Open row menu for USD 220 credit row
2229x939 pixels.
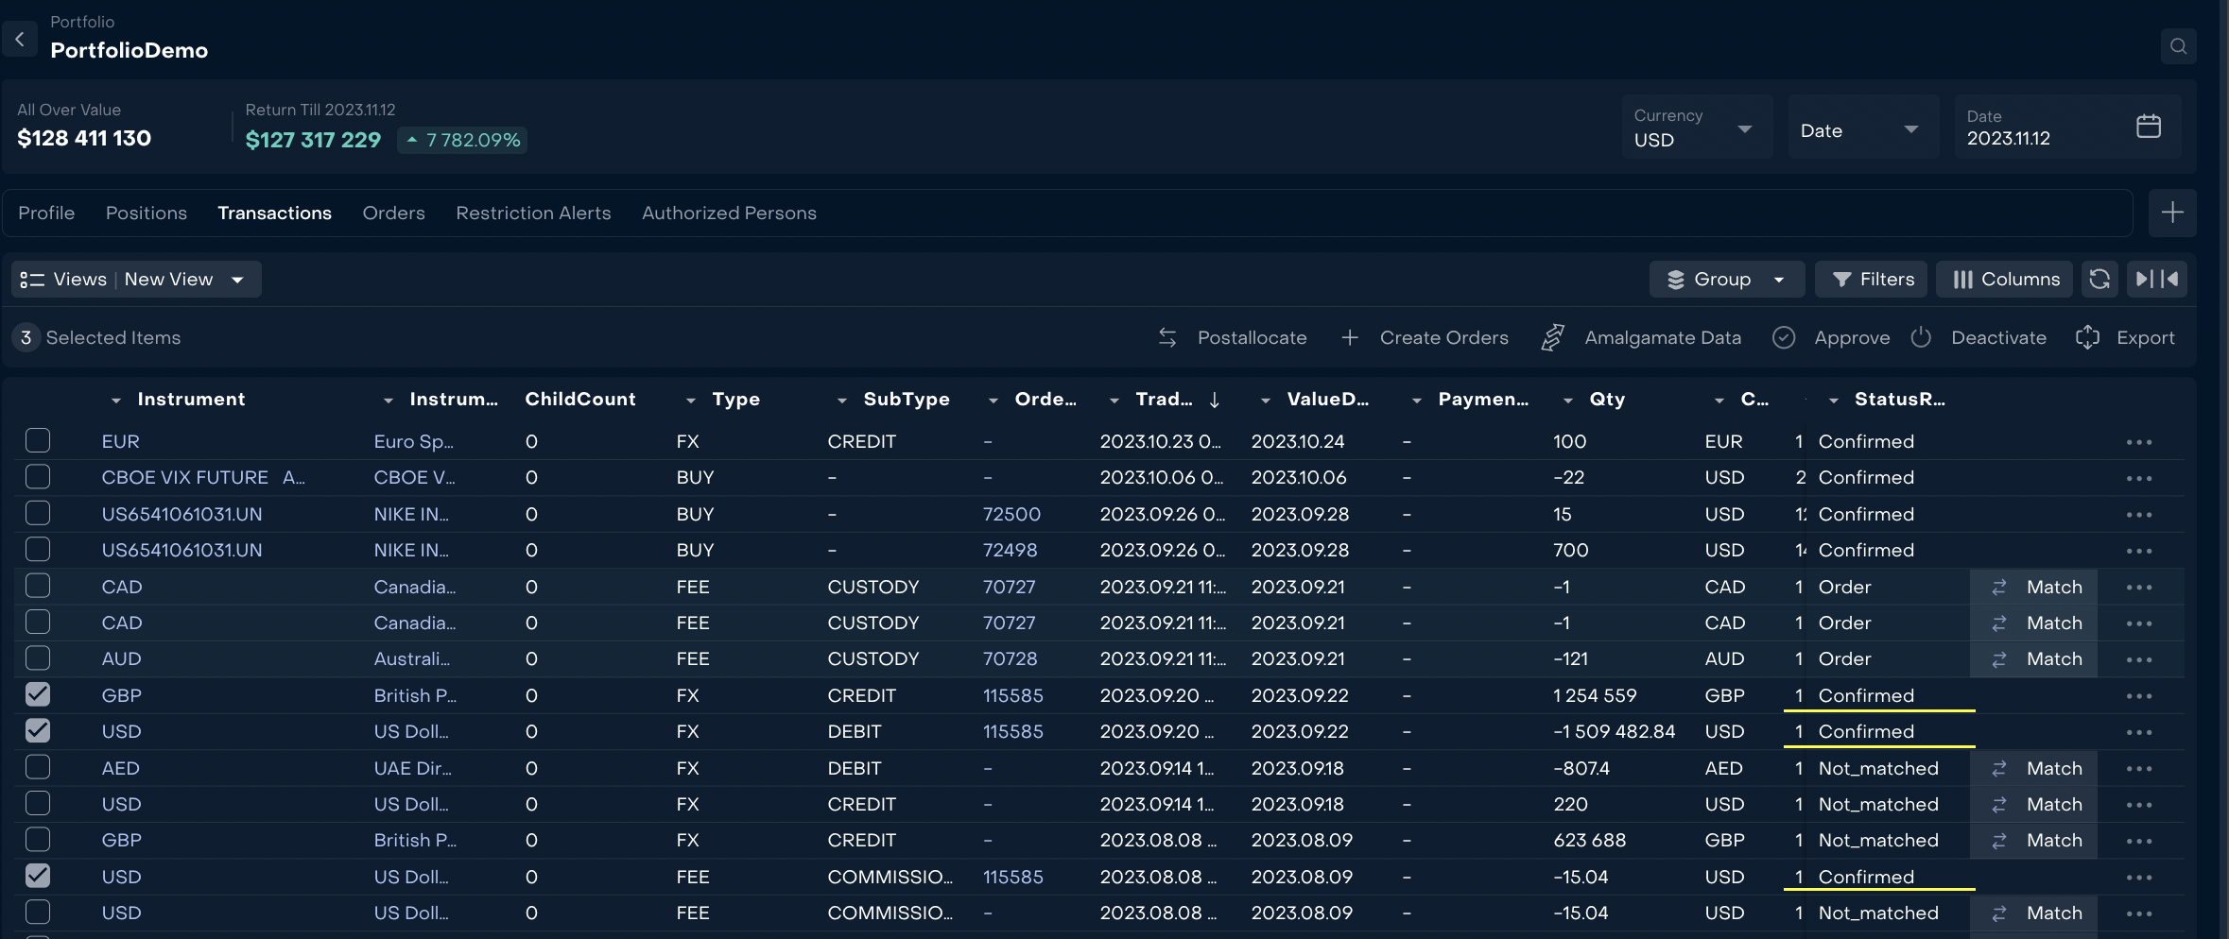click(x=2138, y=805)
